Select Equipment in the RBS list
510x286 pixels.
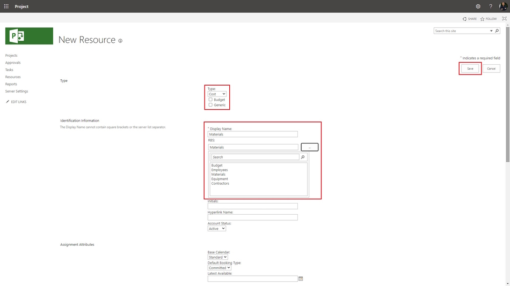click(x=220, y=179)
